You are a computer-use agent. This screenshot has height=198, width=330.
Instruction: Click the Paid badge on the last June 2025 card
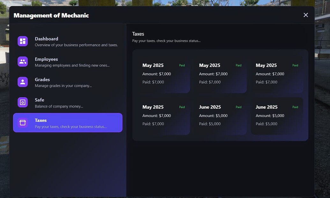pos(295,107)
